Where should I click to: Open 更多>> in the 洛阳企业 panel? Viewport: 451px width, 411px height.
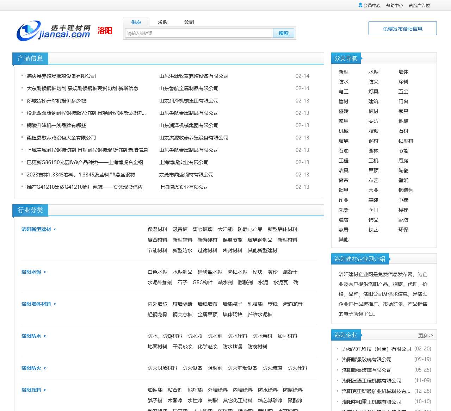tap(425, 335)
